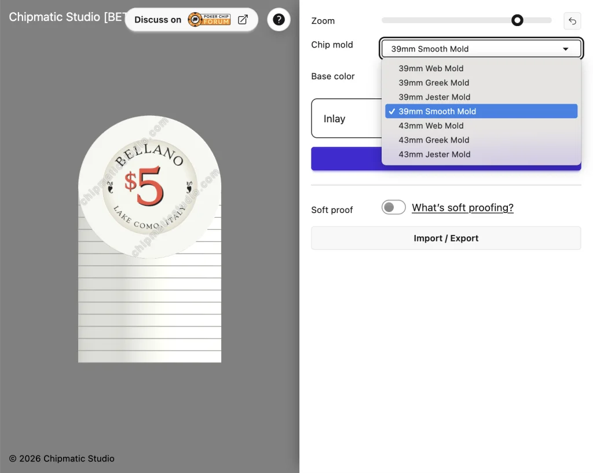Click the 2026 Chipmatic Studio copyright text
The width and height of the screenshot is (593, 473).
click(x=61, y=459)
